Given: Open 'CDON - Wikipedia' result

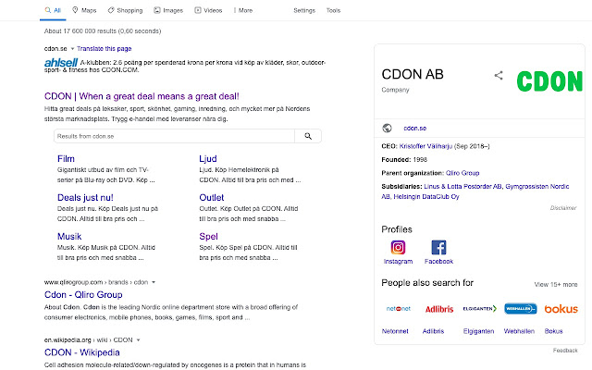Looking at the screenshot, I should (x=82, y=352).
